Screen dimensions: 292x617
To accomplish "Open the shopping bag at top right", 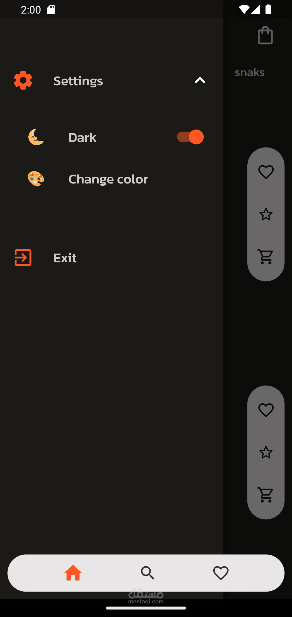I will pos(265,35).
